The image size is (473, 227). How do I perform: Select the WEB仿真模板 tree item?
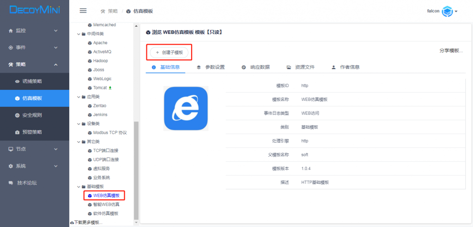pyautogui.click(x=106, y=196)
